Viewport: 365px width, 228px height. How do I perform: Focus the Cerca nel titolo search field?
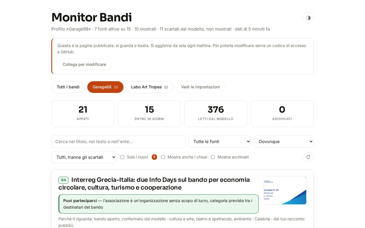pos(118,142)
